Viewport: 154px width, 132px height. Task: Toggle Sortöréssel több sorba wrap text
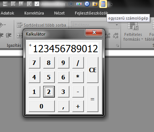(x=41, y=25)
